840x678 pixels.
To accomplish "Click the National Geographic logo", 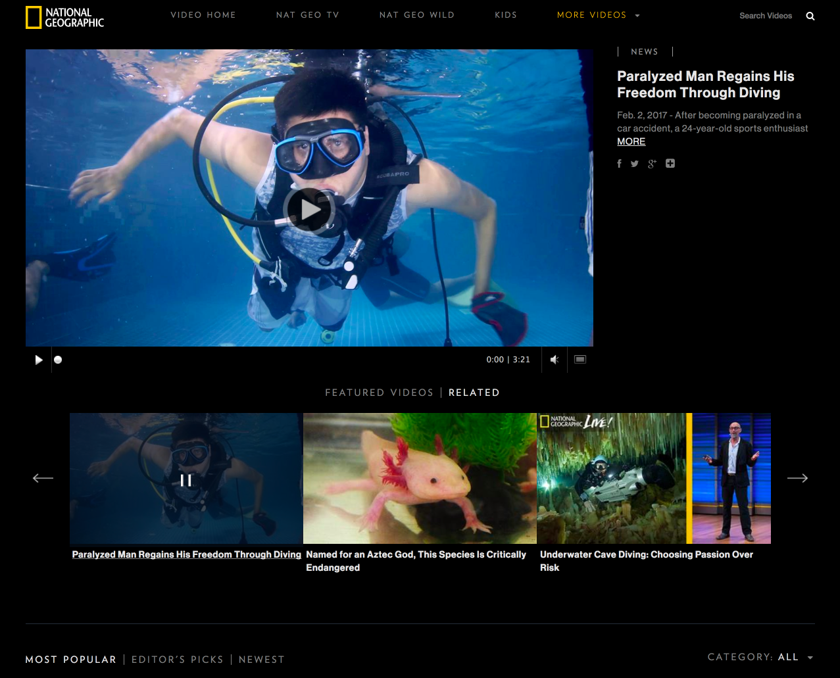I will click(64, 18).
